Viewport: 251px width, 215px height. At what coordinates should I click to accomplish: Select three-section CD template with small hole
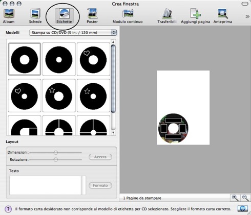(x=93, y=126)
